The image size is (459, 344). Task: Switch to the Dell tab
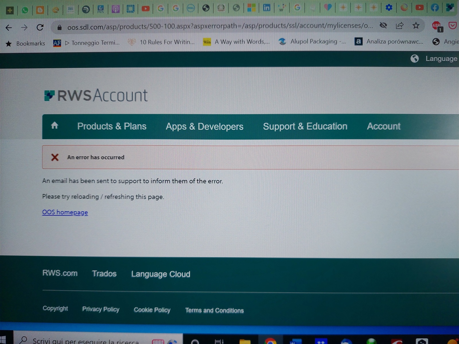tap(191, 8)
